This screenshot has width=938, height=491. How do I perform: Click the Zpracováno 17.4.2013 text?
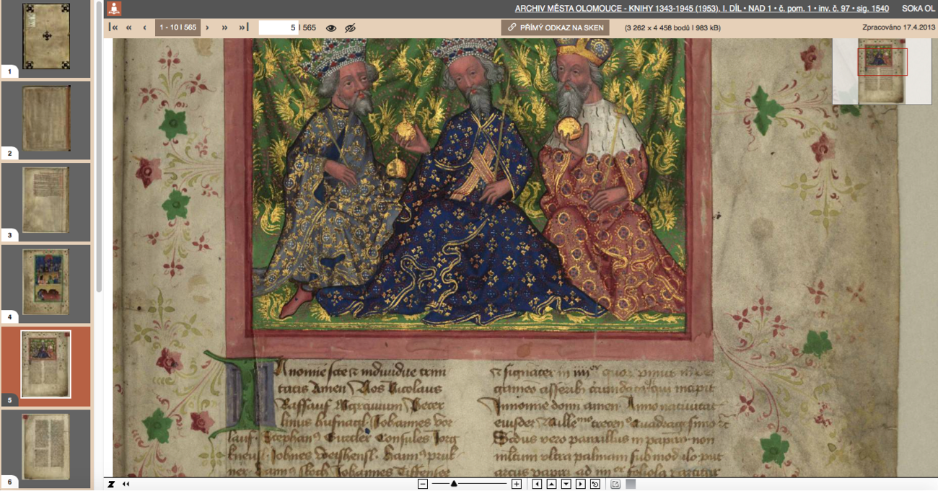click(x=898, y=27)
